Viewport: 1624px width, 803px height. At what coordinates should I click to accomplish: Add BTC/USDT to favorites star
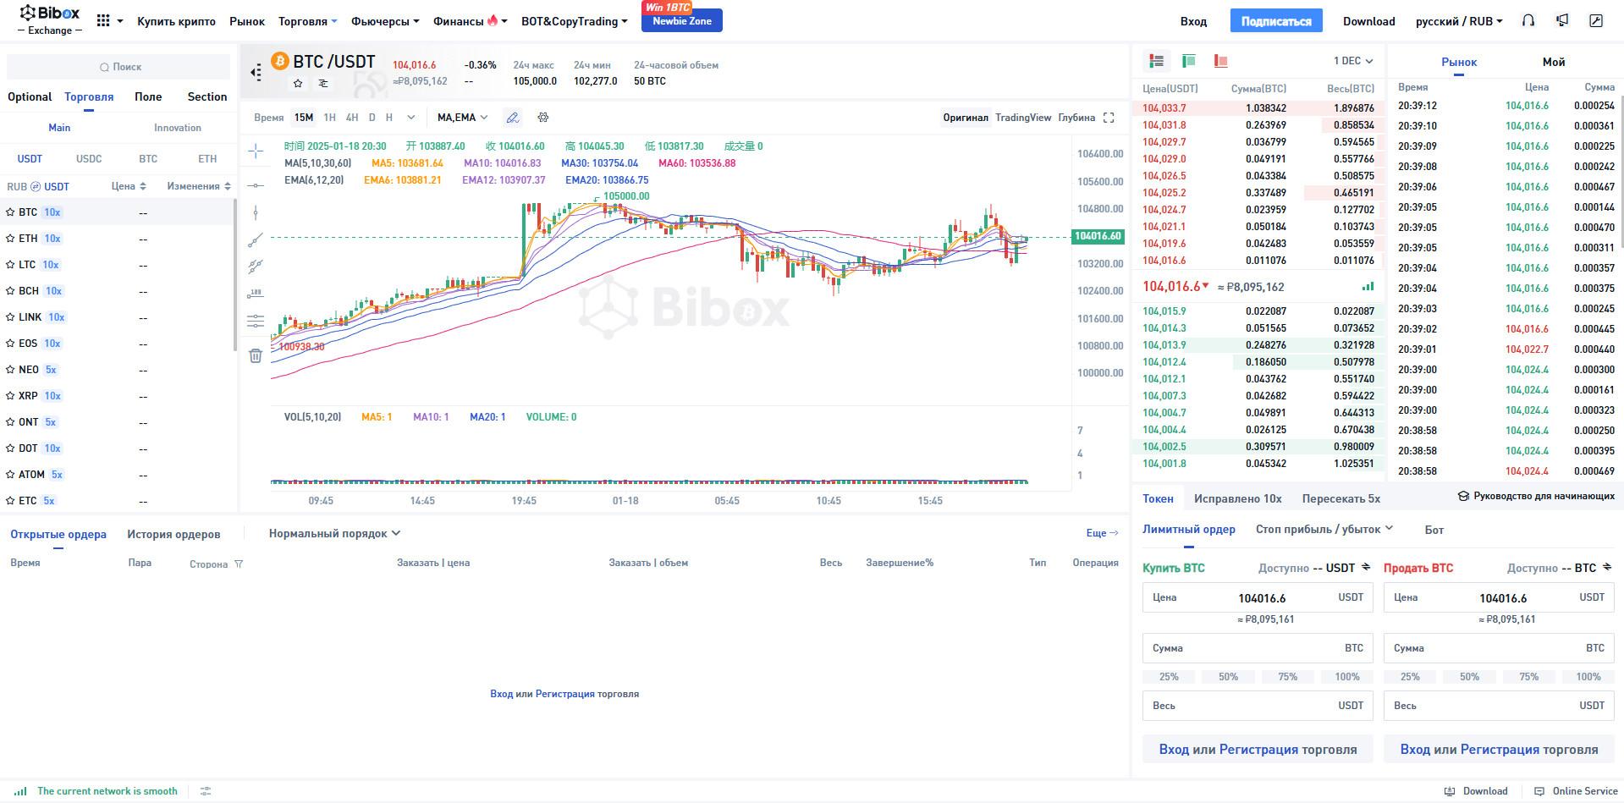298,83
